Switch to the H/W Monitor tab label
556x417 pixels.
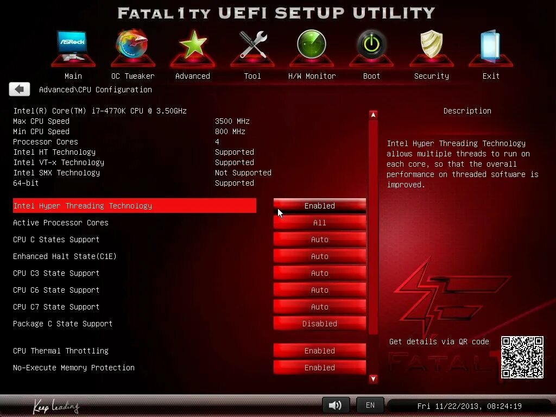[312, 76]
